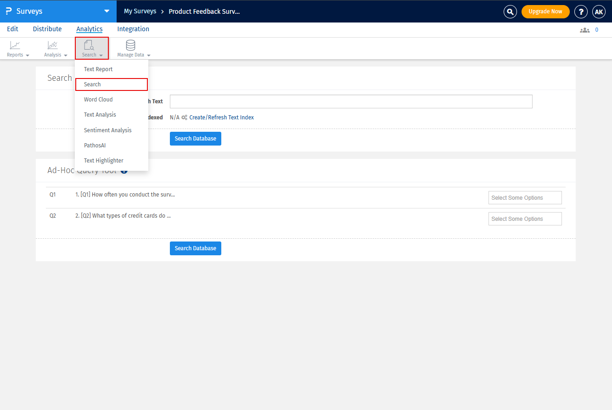
Task: Click the magnifier search icon in header
Action: (510, 11)
